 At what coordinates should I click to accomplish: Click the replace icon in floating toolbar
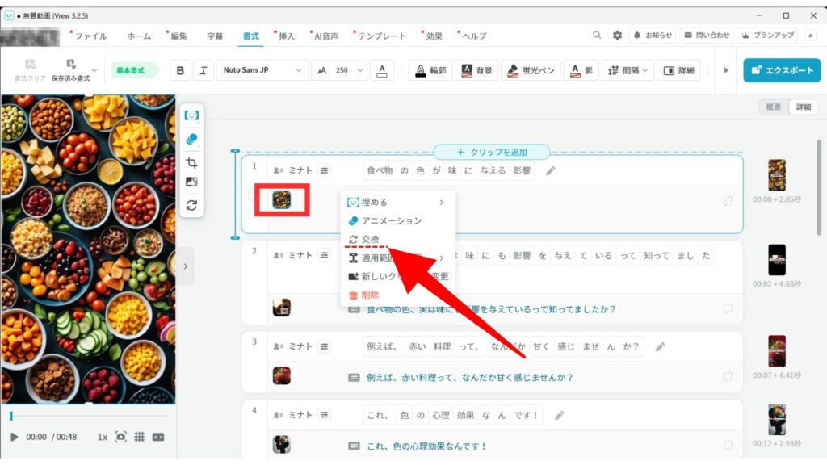point(191,205)
